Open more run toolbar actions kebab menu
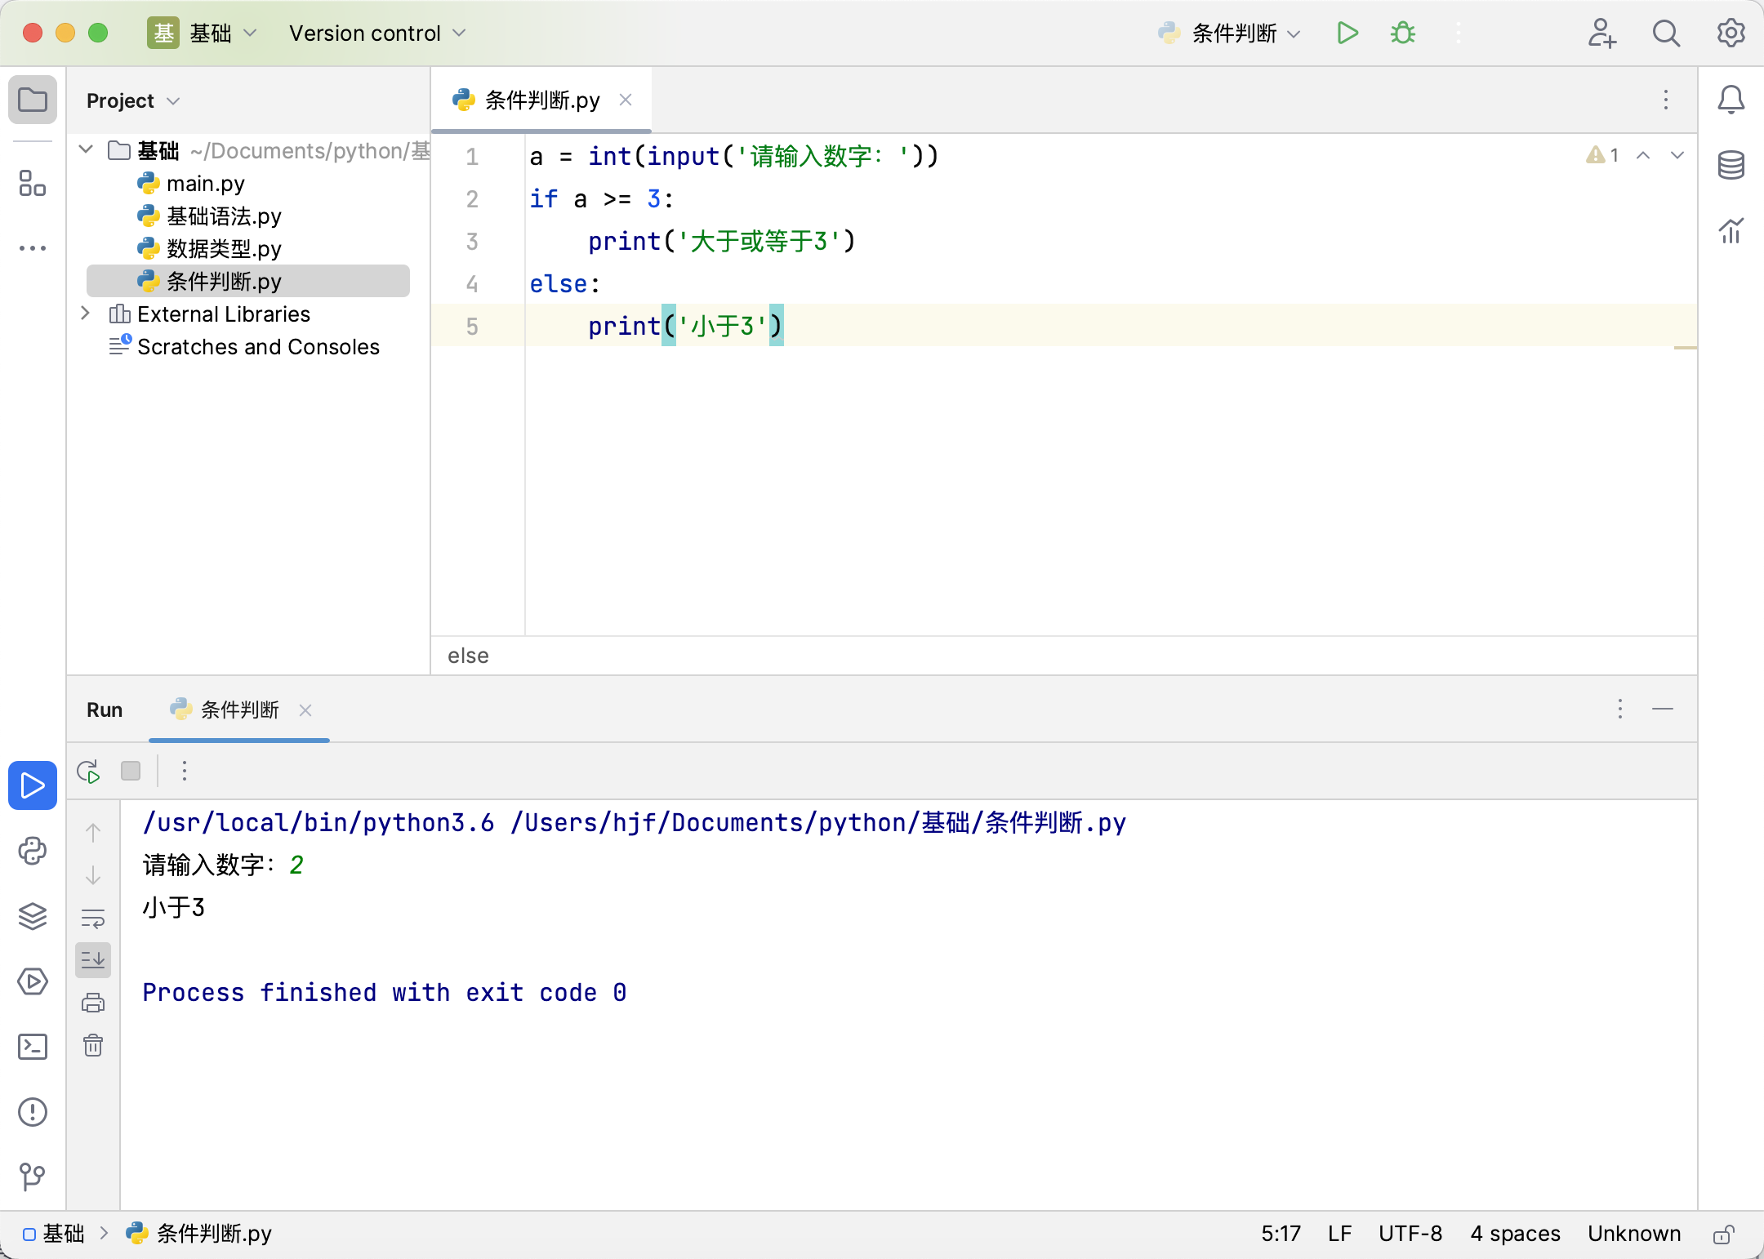 pyautogui.click(x=185, y=772)
